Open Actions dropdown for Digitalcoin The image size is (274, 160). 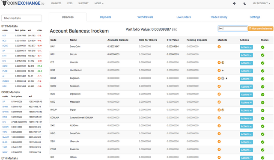246,95
